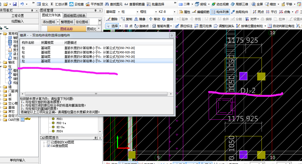Switch to 图纸文件列表 tab
Image resolution: width=302 pixels, height=164 pixels.
tap(51, 15)
